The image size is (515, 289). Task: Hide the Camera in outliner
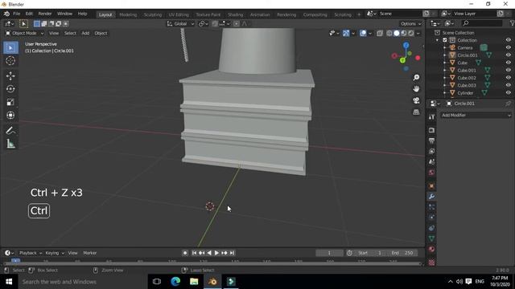pos(508,47)
